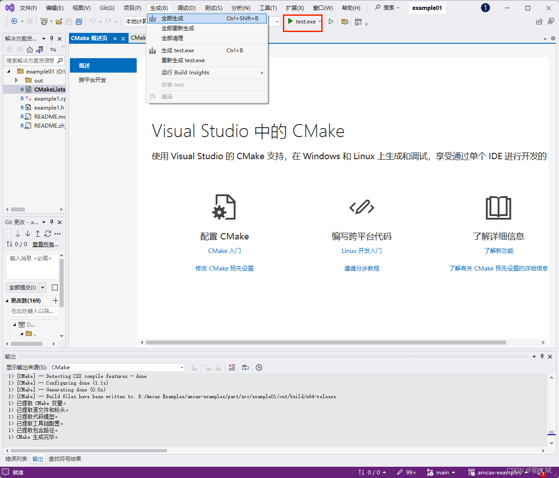Push commits with the up-arrow Git icon

[x=37, y=234]
